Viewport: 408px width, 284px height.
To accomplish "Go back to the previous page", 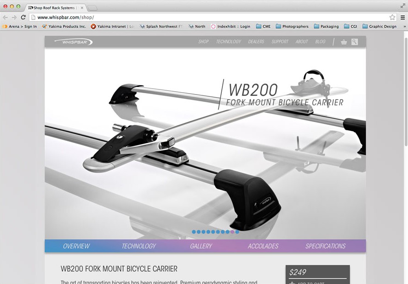I will [x=6, y=17].
